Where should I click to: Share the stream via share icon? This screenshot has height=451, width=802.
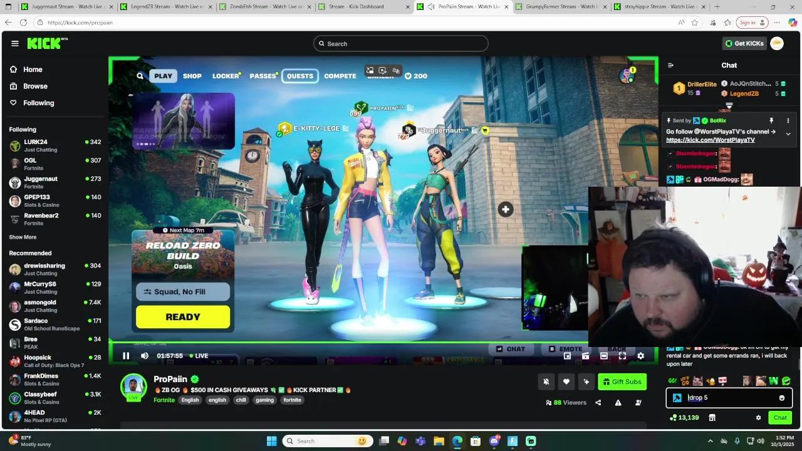coord(598,403)
